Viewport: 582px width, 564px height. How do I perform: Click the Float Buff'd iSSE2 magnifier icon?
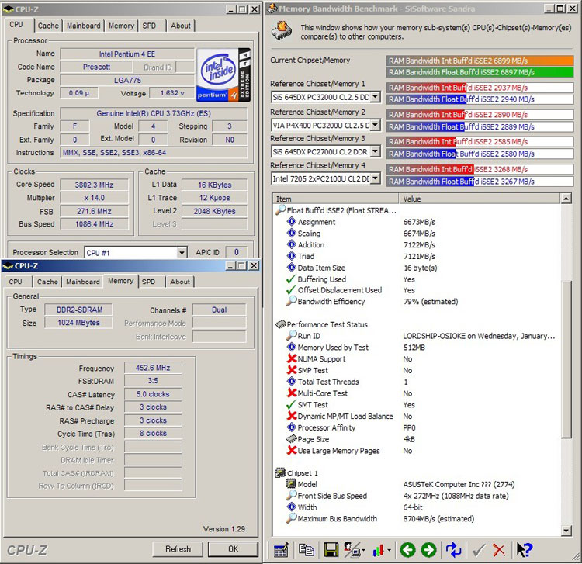280,210
